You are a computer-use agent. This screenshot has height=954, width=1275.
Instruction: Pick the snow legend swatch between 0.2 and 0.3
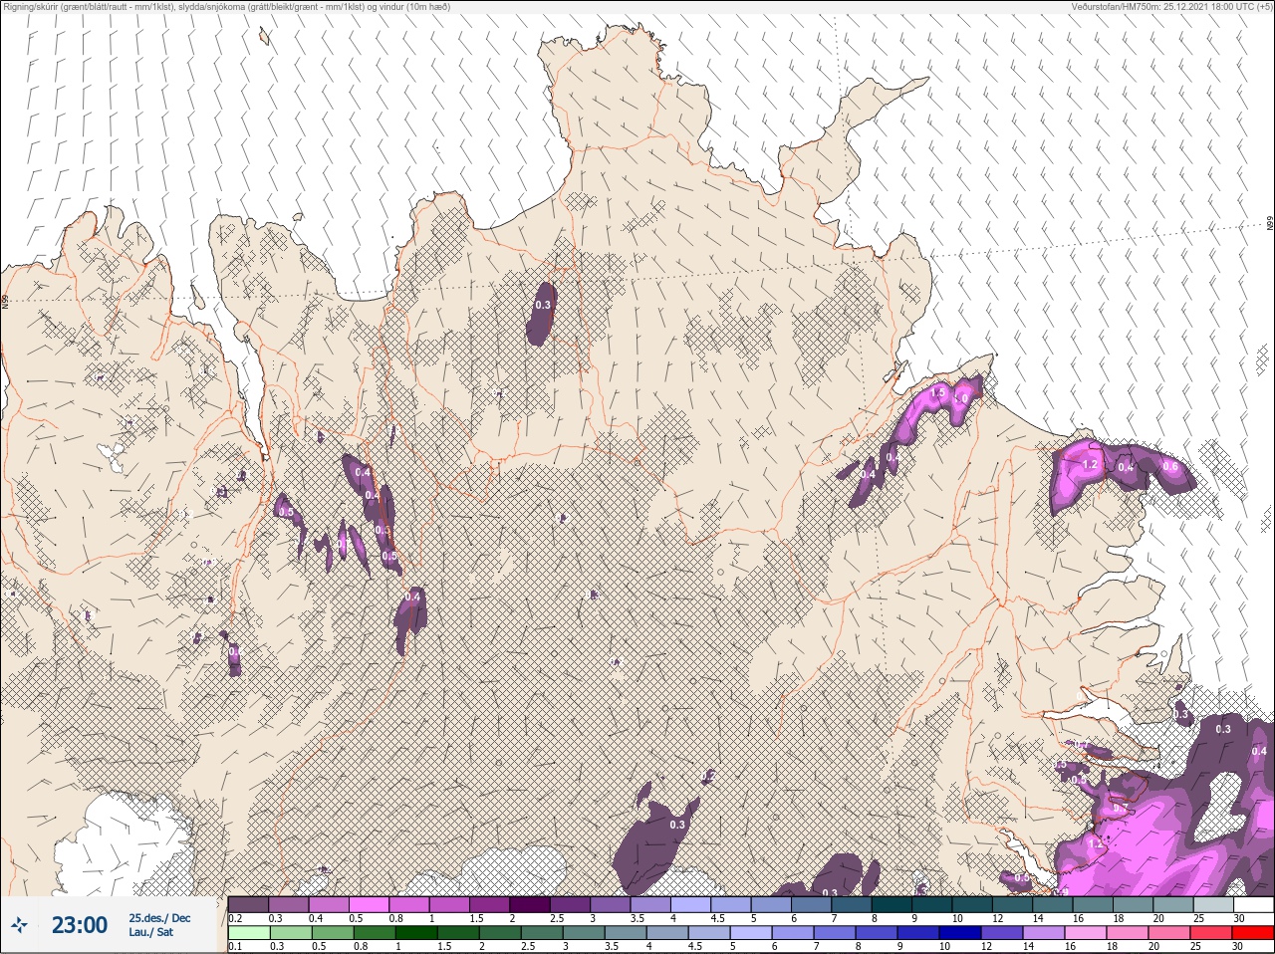(248, 904)
